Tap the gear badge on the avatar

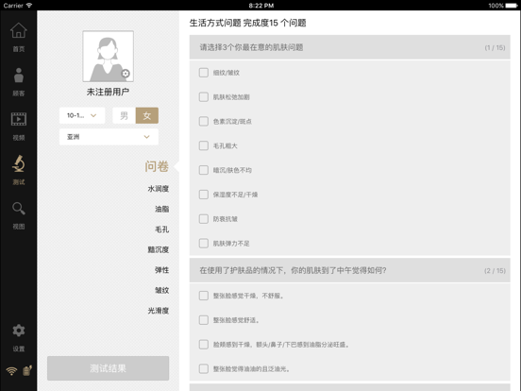(126, 74)
